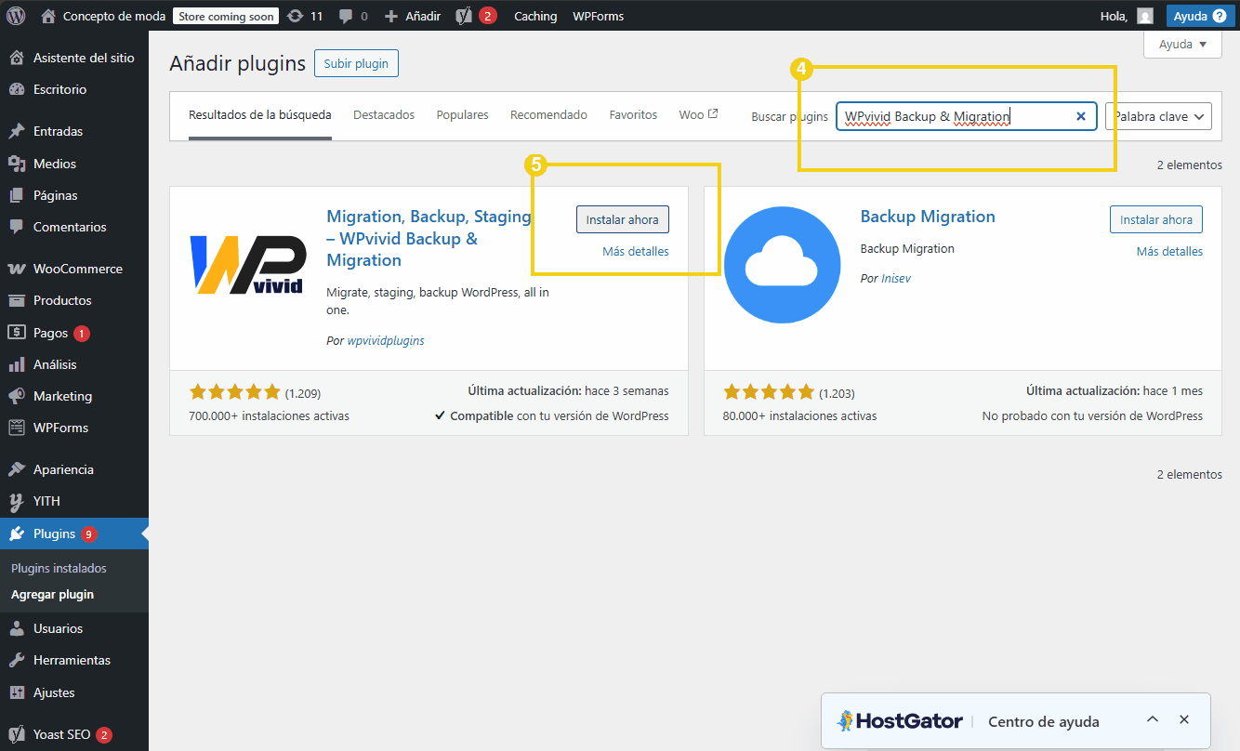Open WPForms in the sidebar

pos(74,428)
